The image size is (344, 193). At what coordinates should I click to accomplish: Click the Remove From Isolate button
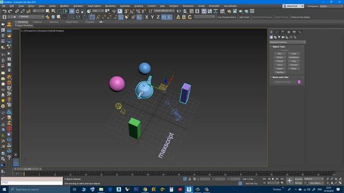(x=300, y=17)
